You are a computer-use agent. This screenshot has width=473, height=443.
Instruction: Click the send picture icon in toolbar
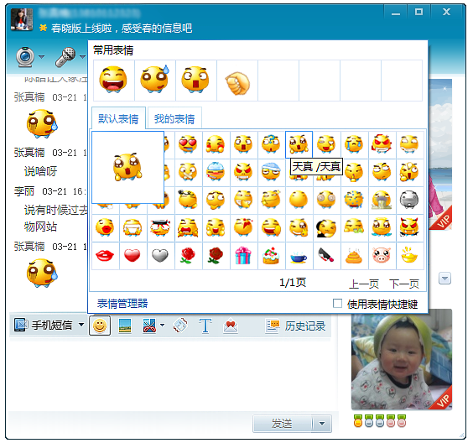pyautogui.click(x=125, y=326)
